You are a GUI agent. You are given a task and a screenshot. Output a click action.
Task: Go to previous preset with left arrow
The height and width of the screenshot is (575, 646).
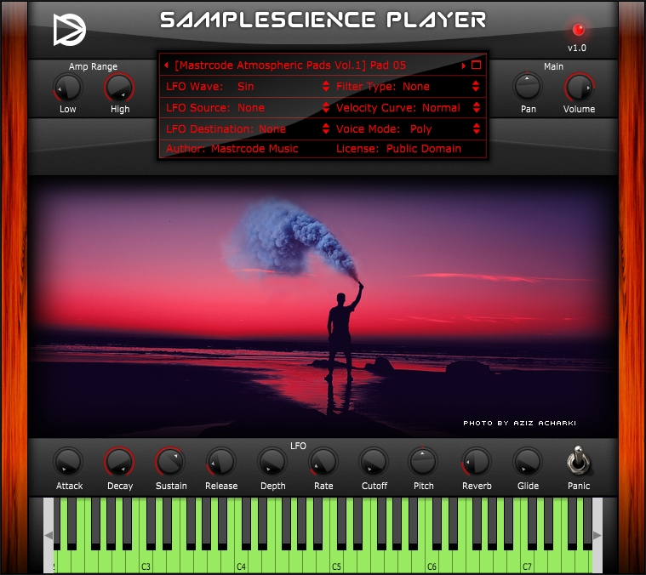(x=166, y=65)
